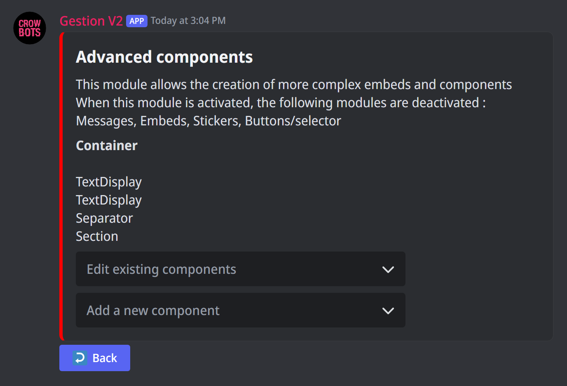Screen dimensions: 567x386
Task: Click the Back button
Action: pos(95,358)
